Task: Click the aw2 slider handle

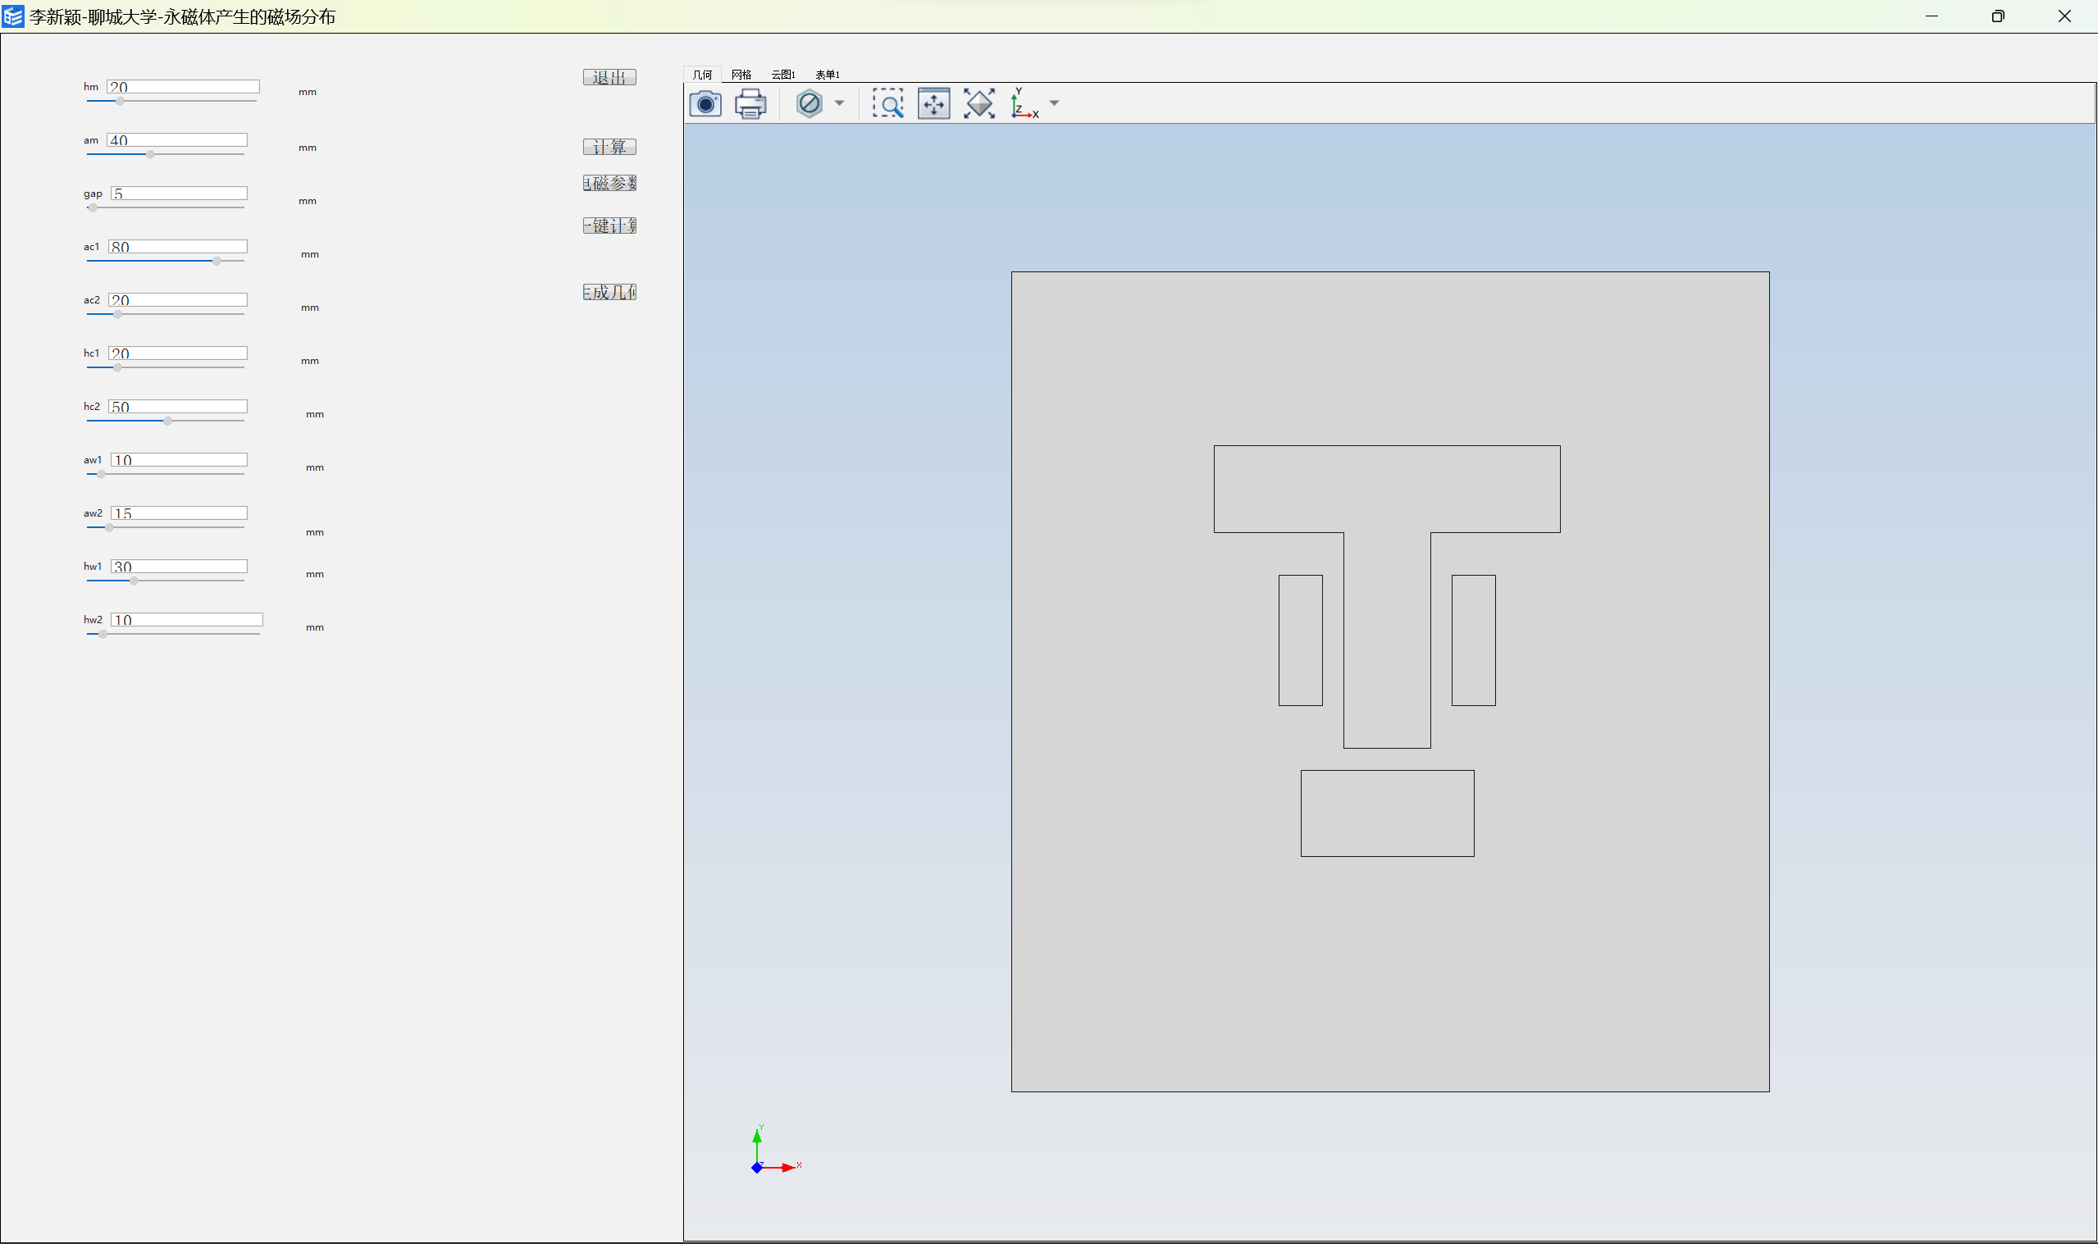Action: click(x=109, y=527)
